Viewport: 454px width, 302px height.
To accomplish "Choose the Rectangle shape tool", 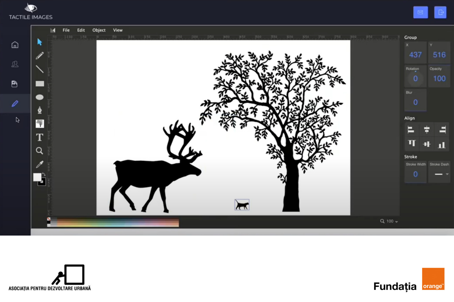I will [39, 83].
